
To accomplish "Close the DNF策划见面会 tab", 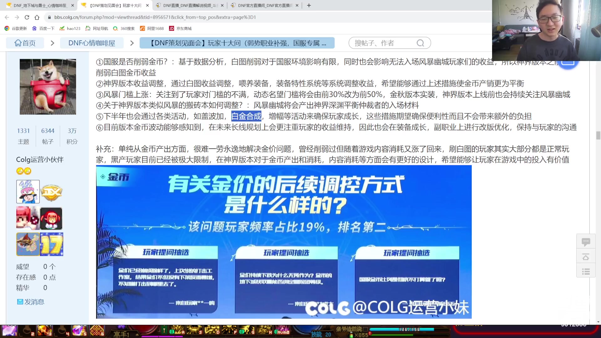I will point(147,5).
